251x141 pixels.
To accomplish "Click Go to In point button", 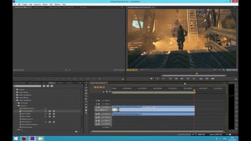I will pos(170,79).
